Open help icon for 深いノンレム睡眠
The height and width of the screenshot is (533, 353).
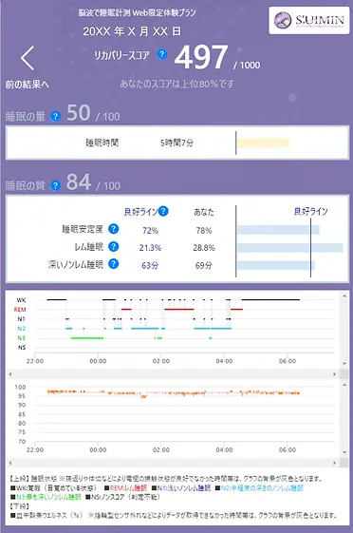coord(113,264)
